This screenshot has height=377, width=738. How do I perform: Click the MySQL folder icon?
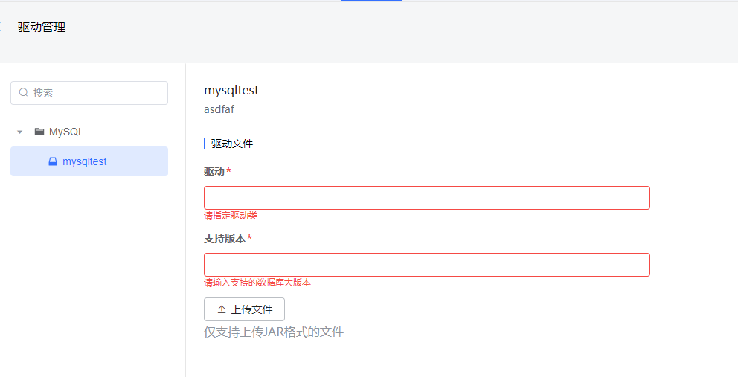coord(39,132)
